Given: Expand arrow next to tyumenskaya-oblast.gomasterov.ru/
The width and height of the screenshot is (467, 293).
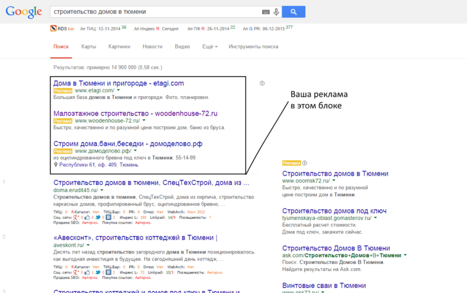Looking at the screenshot, I should 376,218.
